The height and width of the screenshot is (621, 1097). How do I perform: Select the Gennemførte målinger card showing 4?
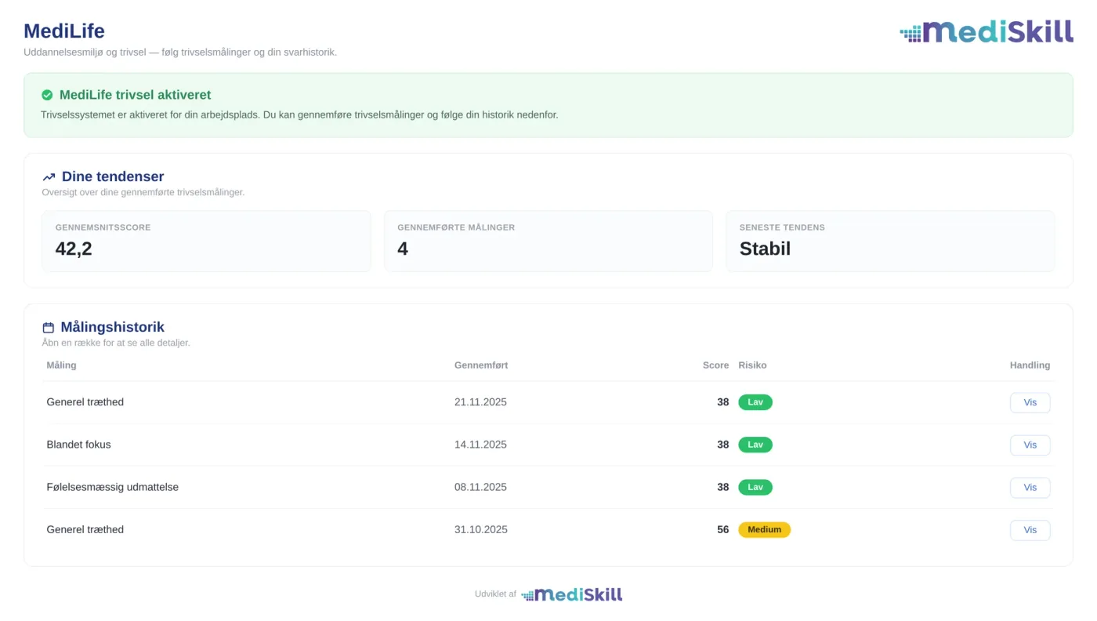pyautogui.click(x=548, y=241)
